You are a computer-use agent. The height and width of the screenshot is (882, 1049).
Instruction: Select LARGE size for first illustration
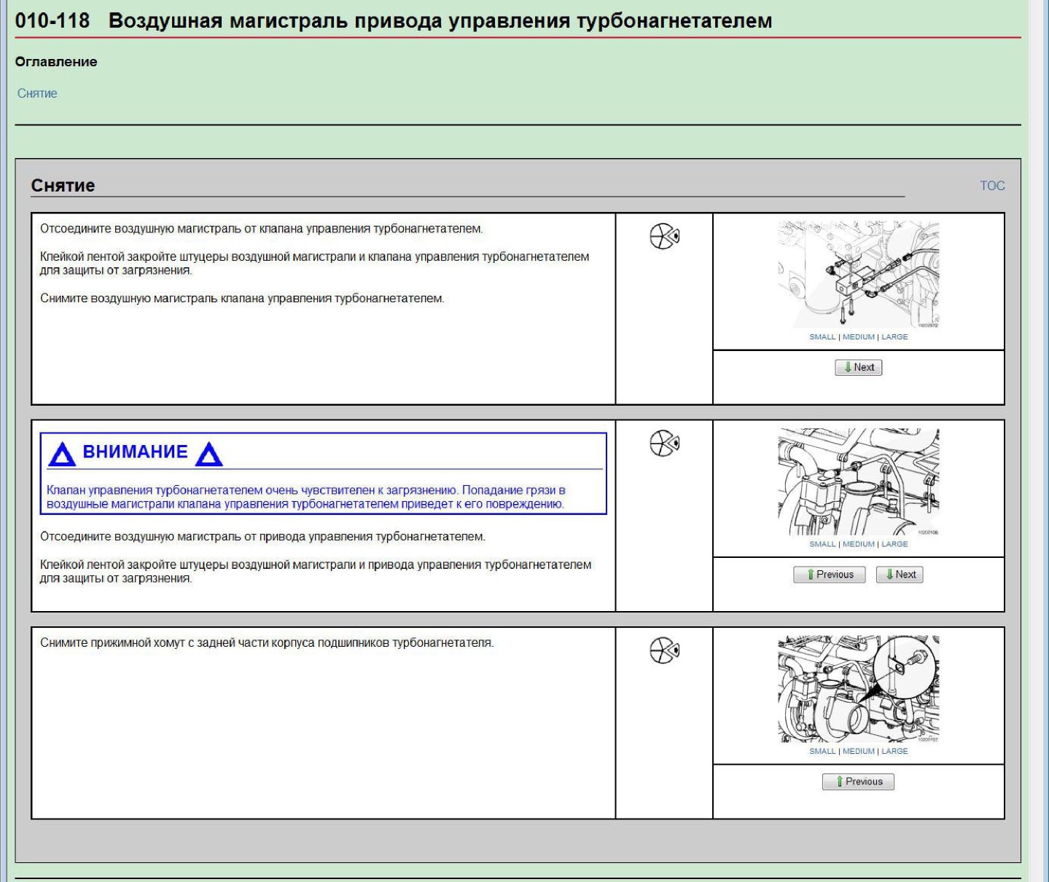tap(894, 337)
